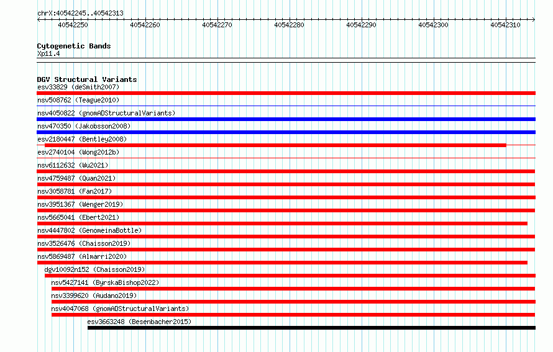The height and width of the screenshot is (352, 553).
Task: Click the esv3663248 (Besenbacher2015) label
Action: 139,322
